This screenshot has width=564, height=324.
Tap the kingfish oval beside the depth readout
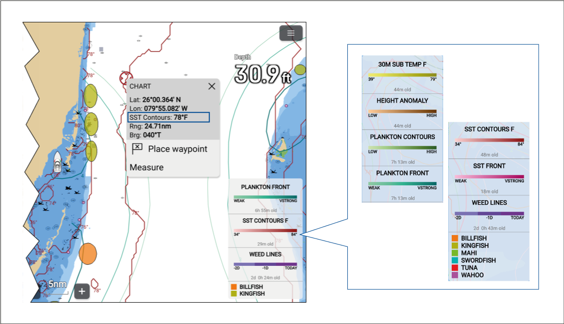pyautogui.click(x=300, y=70)
